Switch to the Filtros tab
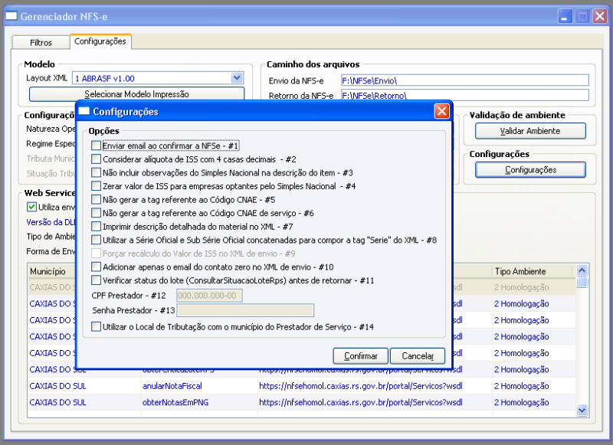Screen dimensions: 613x445 pyautogui.click(x=40, y=43)
